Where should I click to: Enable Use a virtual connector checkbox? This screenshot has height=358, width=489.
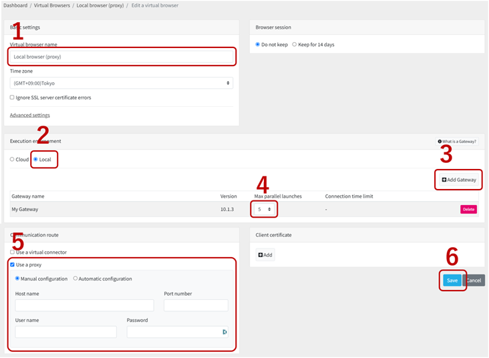point(12,252)
